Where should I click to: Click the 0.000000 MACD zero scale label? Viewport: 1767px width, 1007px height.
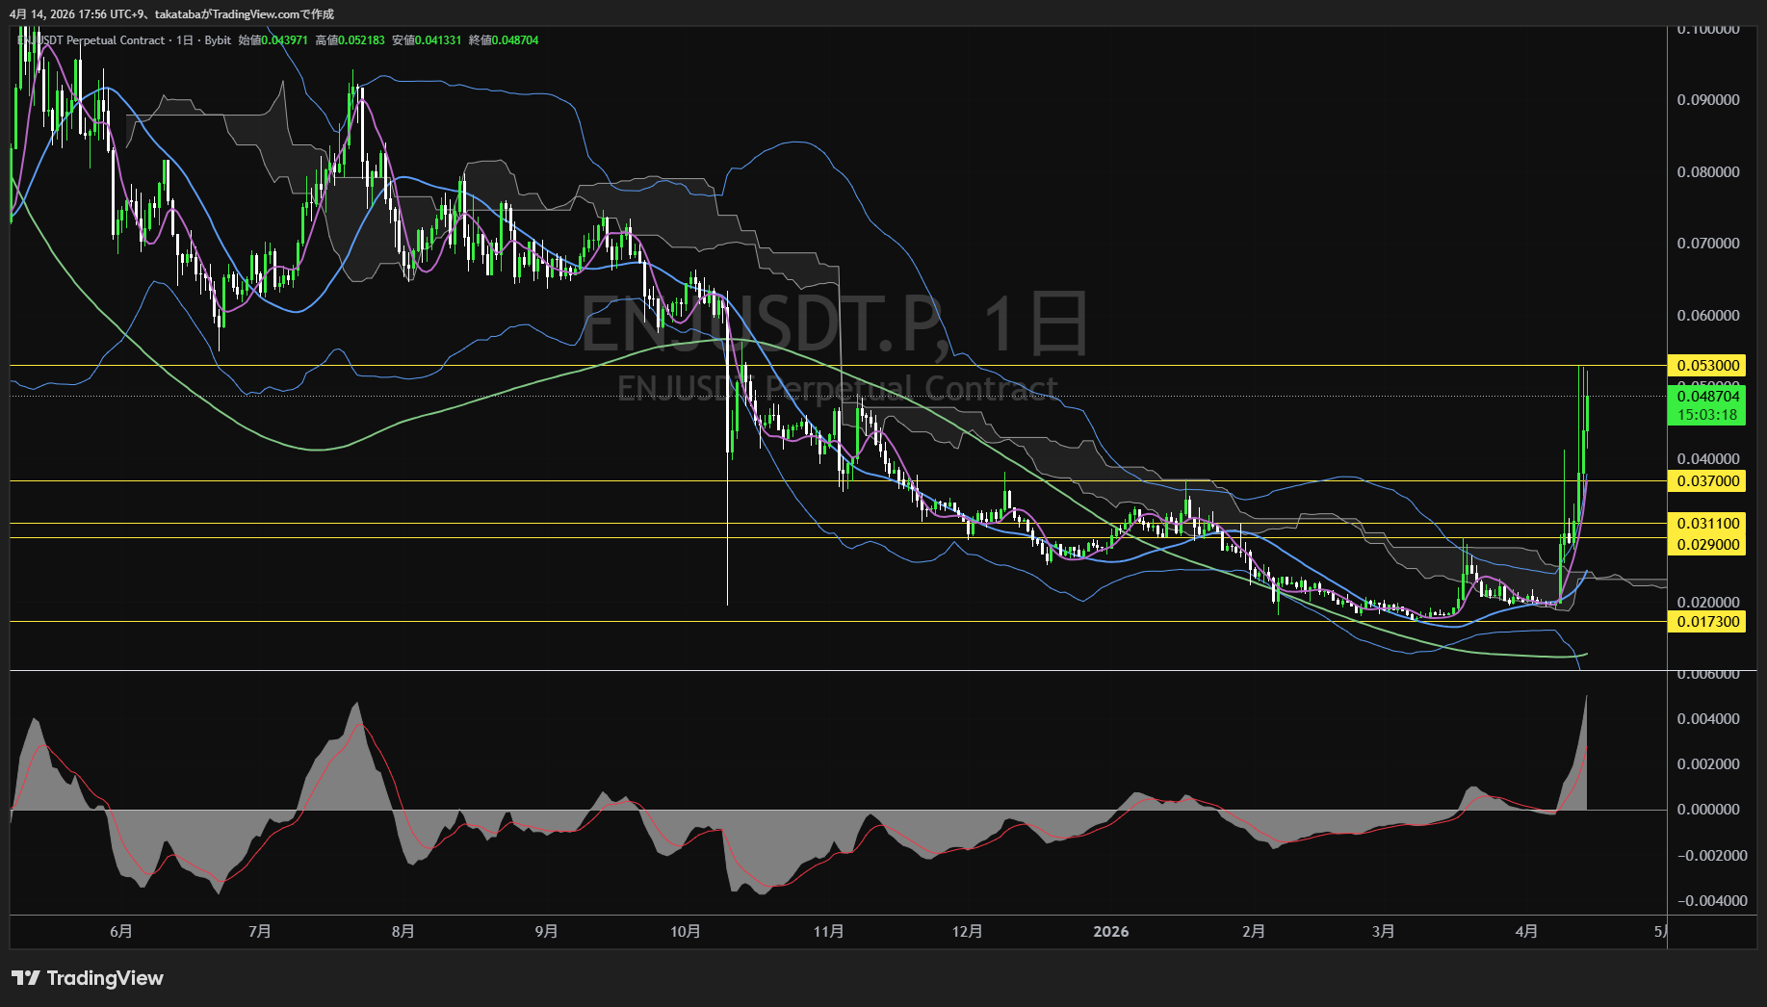(x=1707, y=810)
